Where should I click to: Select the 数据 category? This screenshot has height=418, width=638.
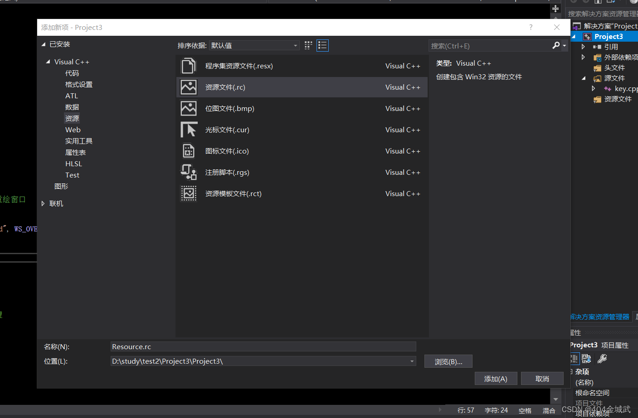[72, 107]
